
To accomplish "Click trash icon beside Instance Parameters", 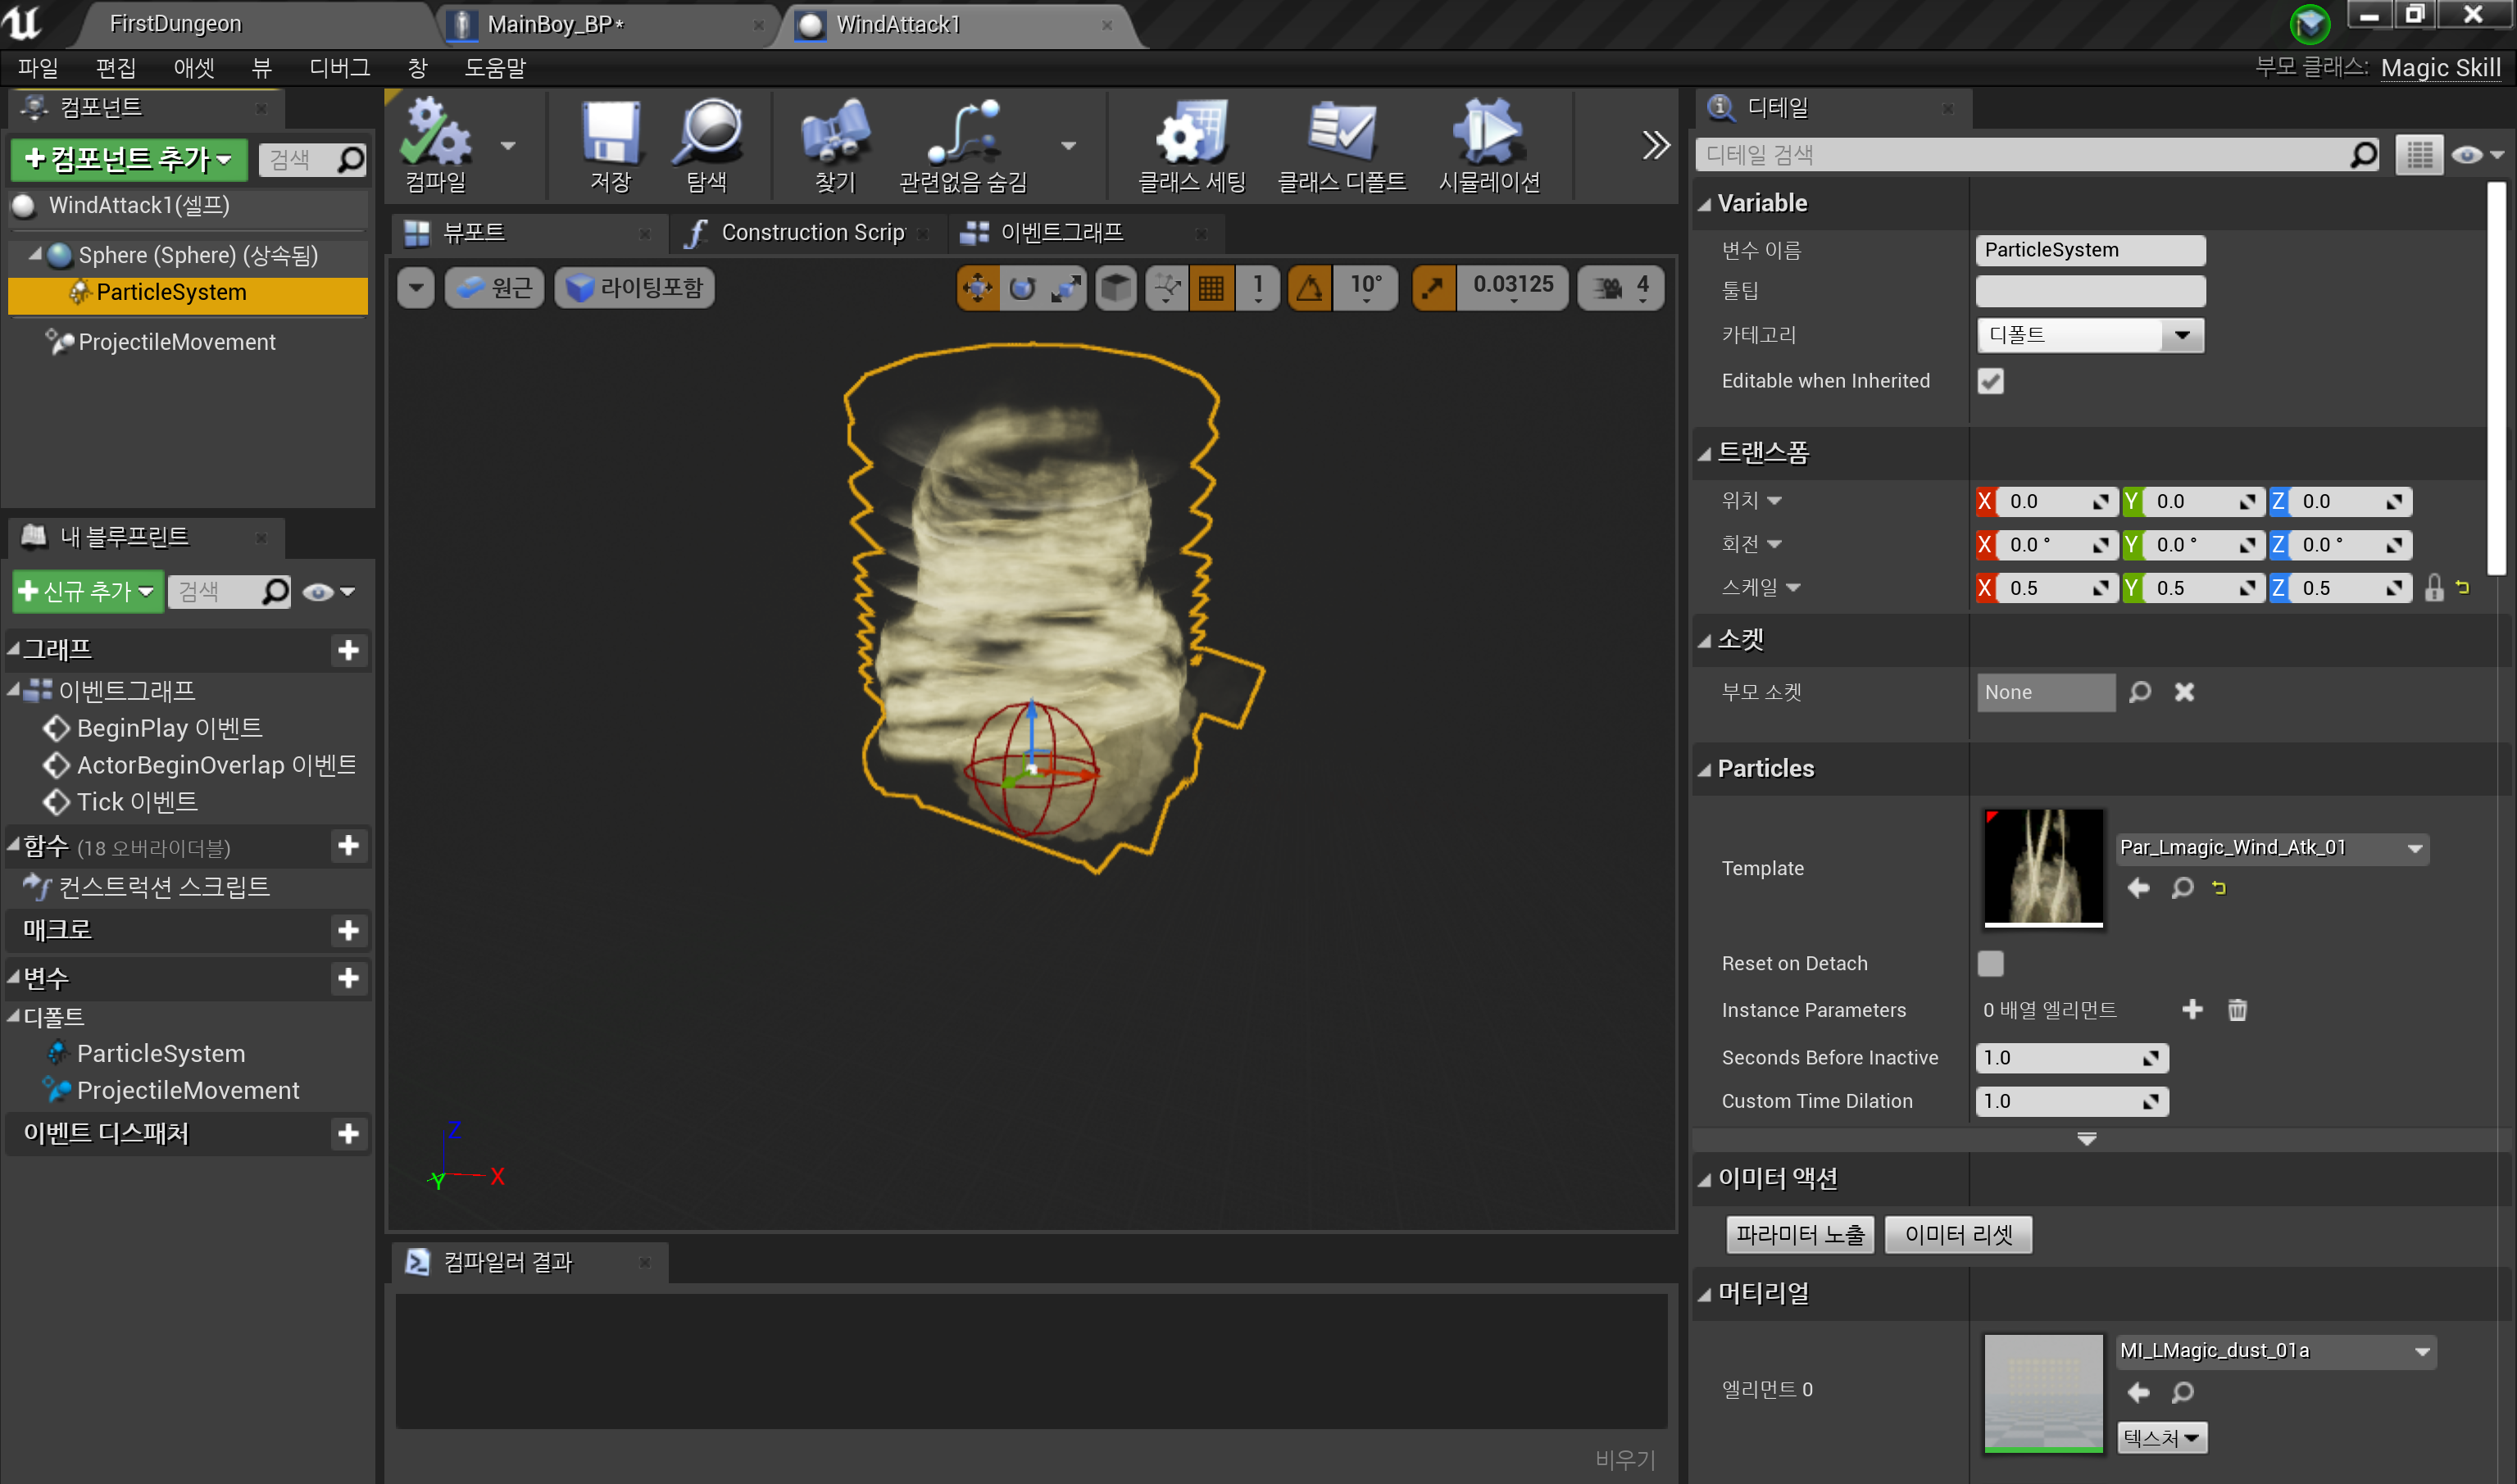I will (x=2237, y=1010).
